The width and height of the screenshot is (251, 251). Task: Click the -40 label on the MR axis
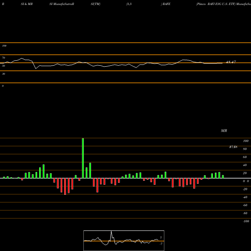[x=245, y=197]
